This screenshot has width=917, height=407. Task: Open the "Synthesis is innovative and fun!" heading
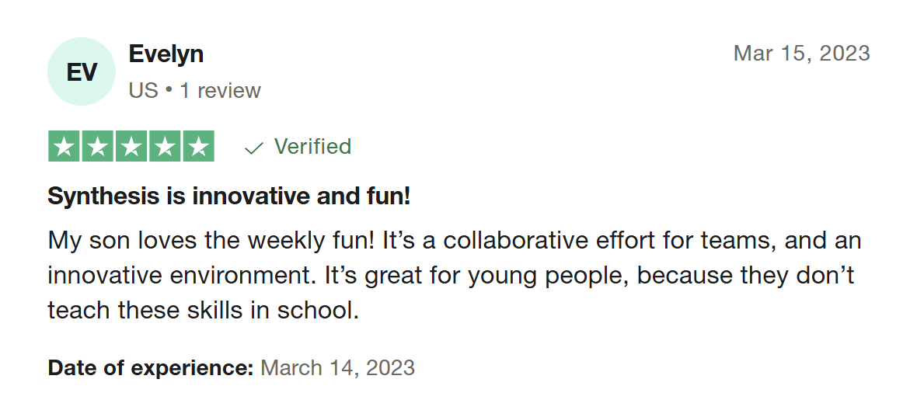tap(228, 196)
